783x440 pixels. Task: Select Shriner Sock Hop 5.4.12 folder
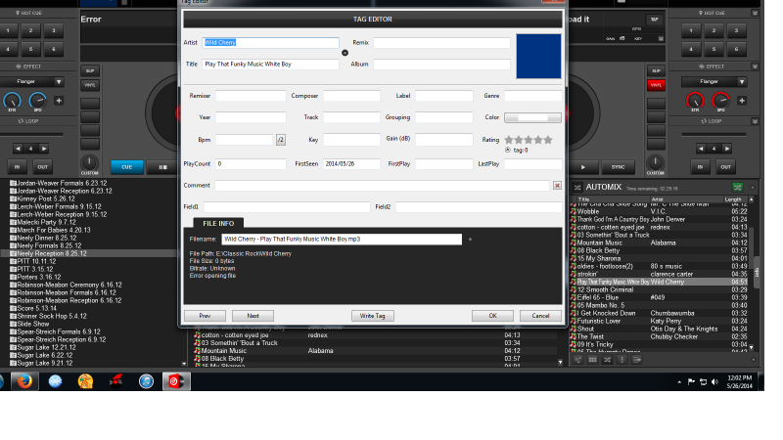click(x=52, y=316)
